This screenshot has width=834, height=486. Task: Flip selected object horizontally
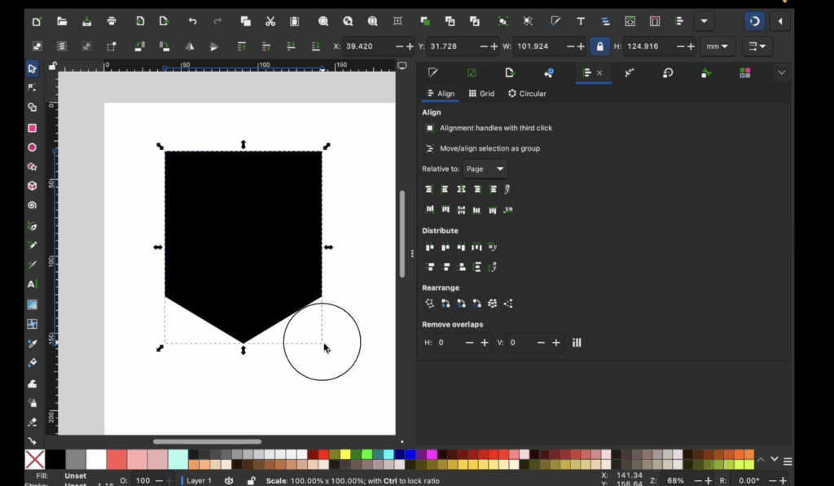tap(189, 46)
